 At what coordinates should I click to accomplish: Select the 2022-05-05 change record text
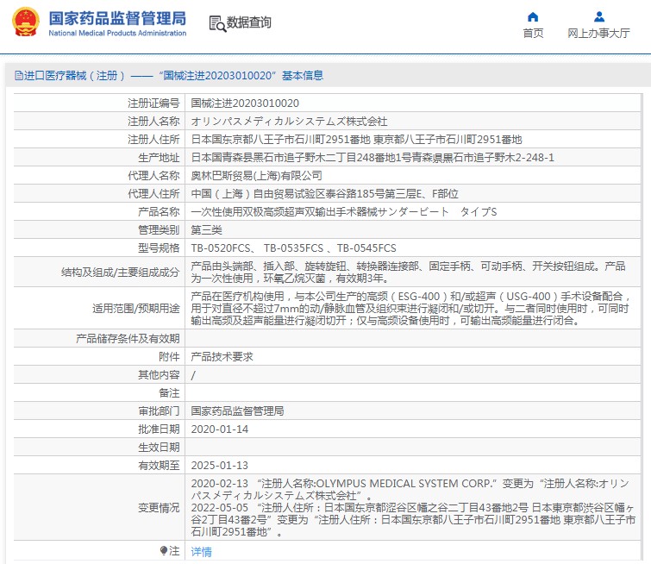click(413, 520)
